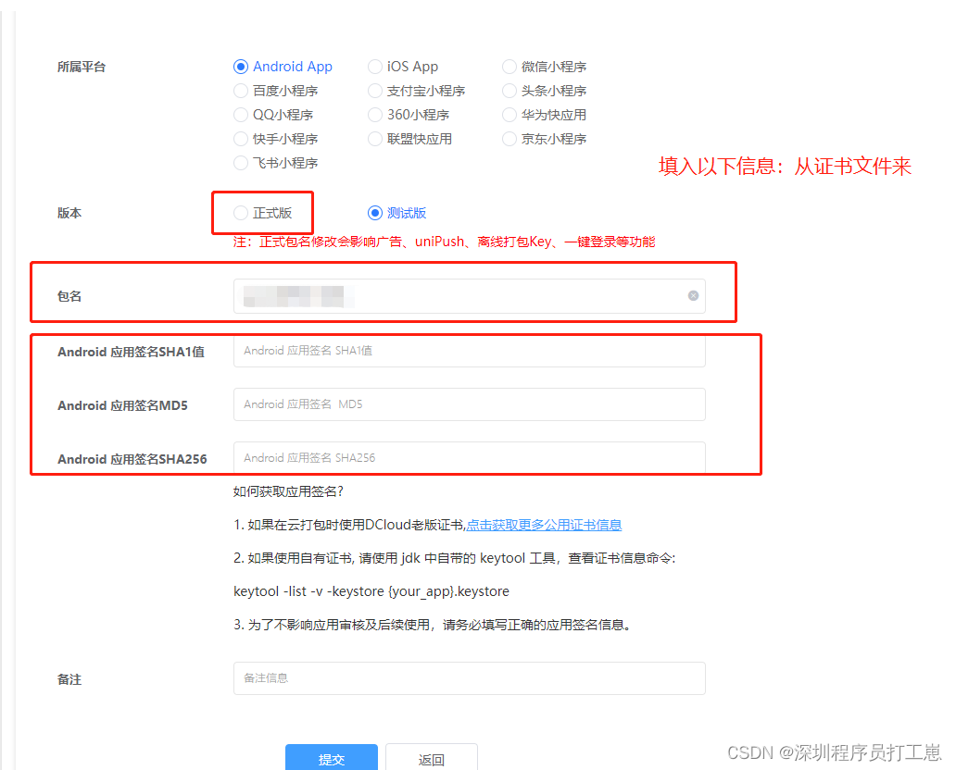Image resolution: width=956 pixels, height=770 pixels.
Task: Click the 注：正式包名修改会影响广告 warning text
Action: [x=445, y=242]
